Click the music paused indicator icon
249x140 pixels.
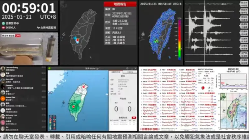pos(3,23)
